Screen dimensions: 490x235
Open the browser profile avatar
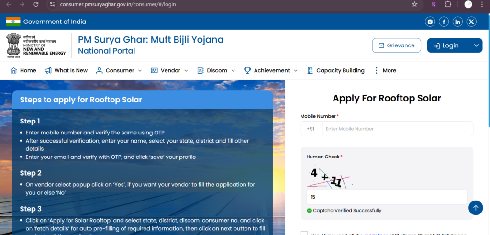[468, 4]
